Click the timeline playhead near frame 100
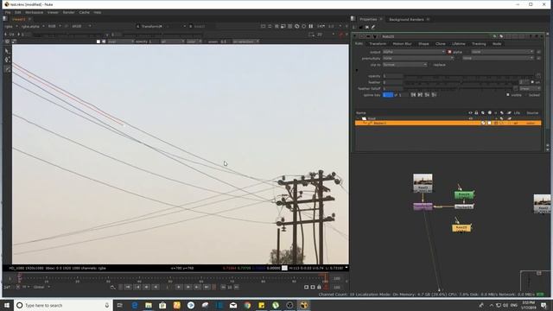The image size is (553, 311). coord(325,278)
